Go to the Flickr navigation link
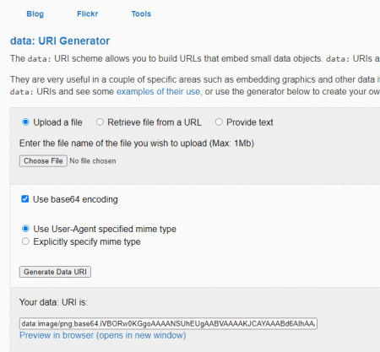Screen dimensions: 380x352 (x=88, y=14)
